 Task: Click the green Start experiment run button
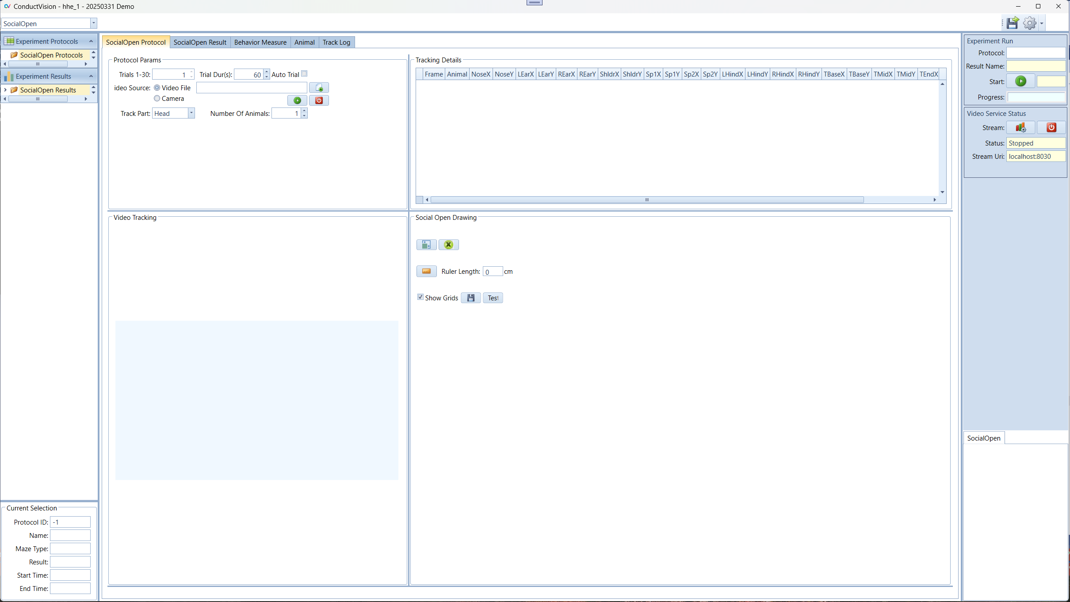1020,81
